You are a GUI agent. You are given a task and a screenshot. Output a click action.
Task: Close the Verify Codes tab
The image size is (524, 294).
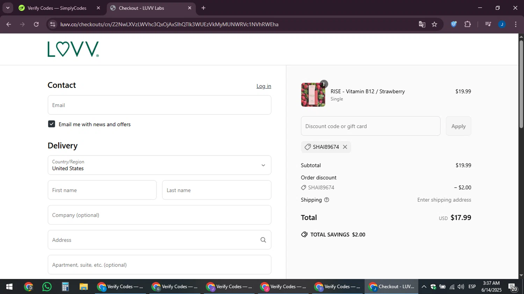(x=98, y=8)
